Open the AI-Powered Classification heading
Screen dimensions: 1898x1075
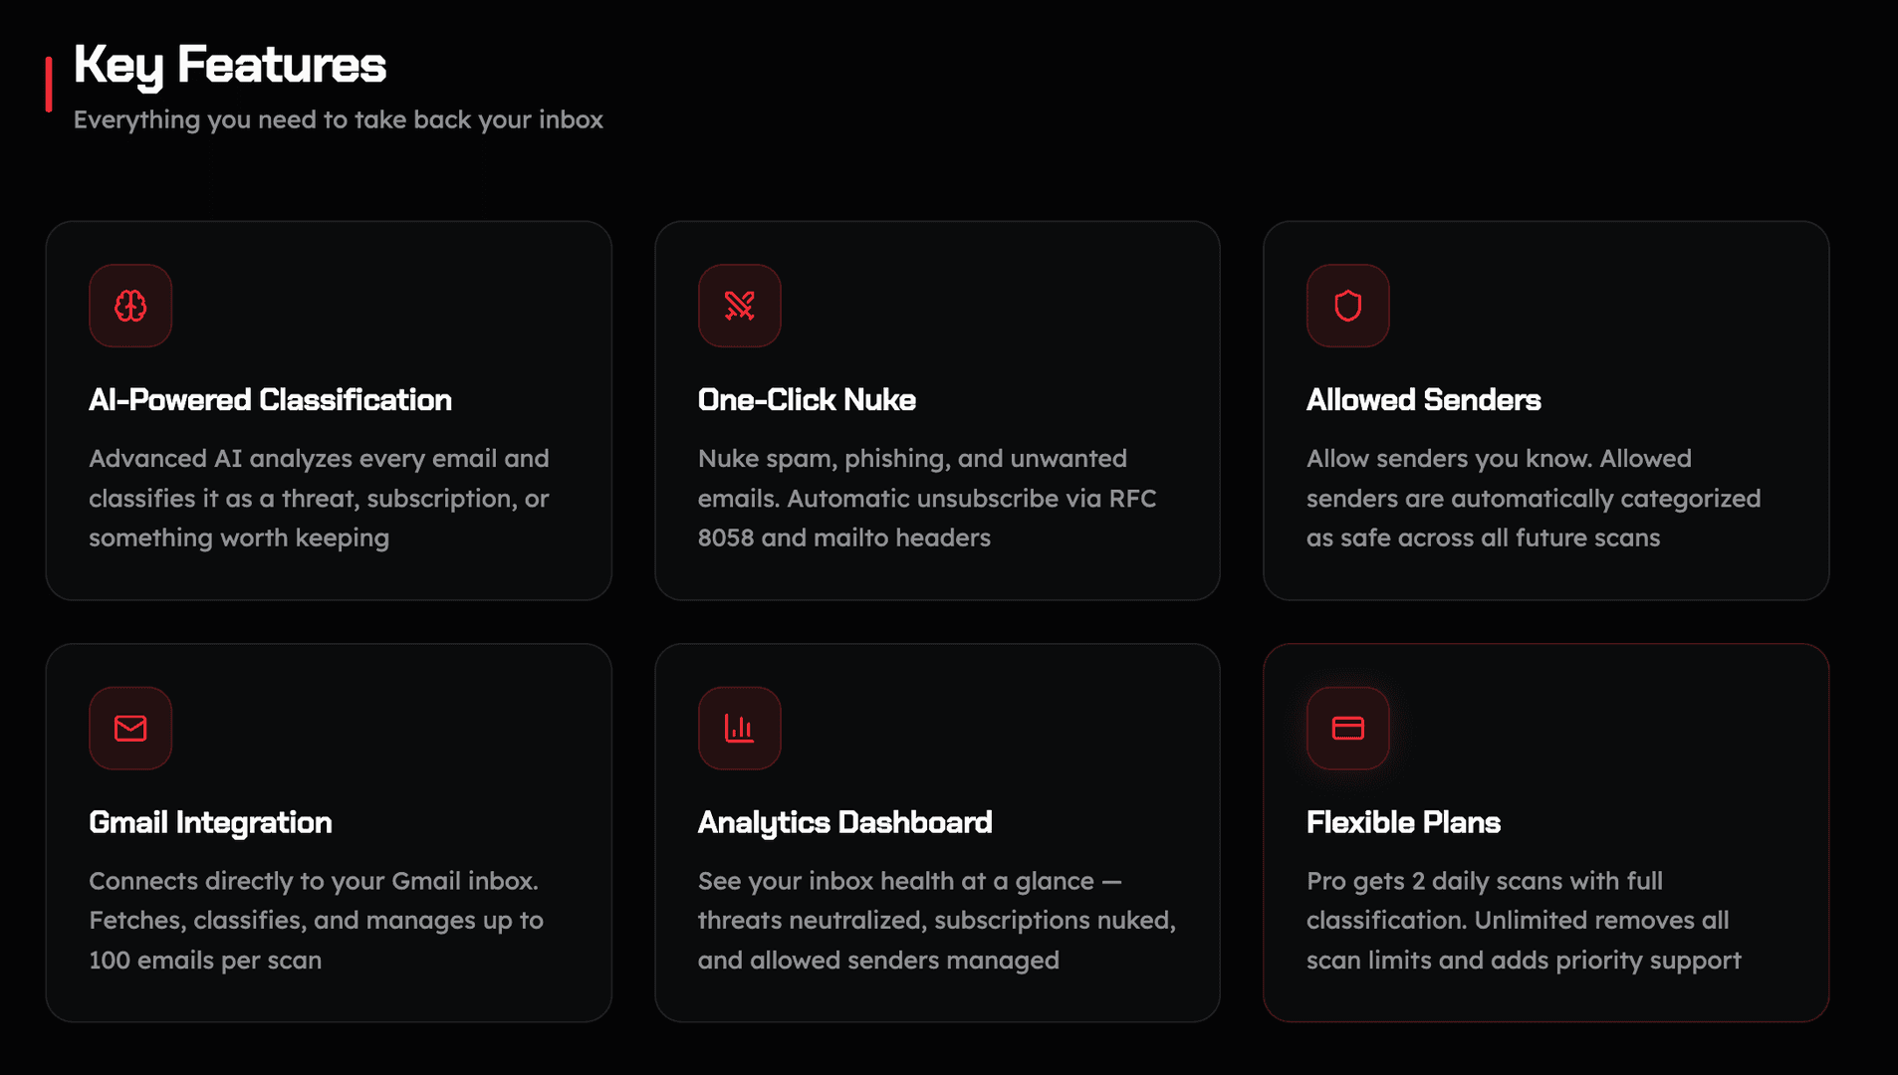270,400
